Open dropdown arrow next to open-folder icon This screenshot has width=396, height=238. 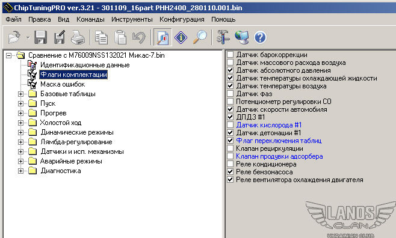(28, 38)
